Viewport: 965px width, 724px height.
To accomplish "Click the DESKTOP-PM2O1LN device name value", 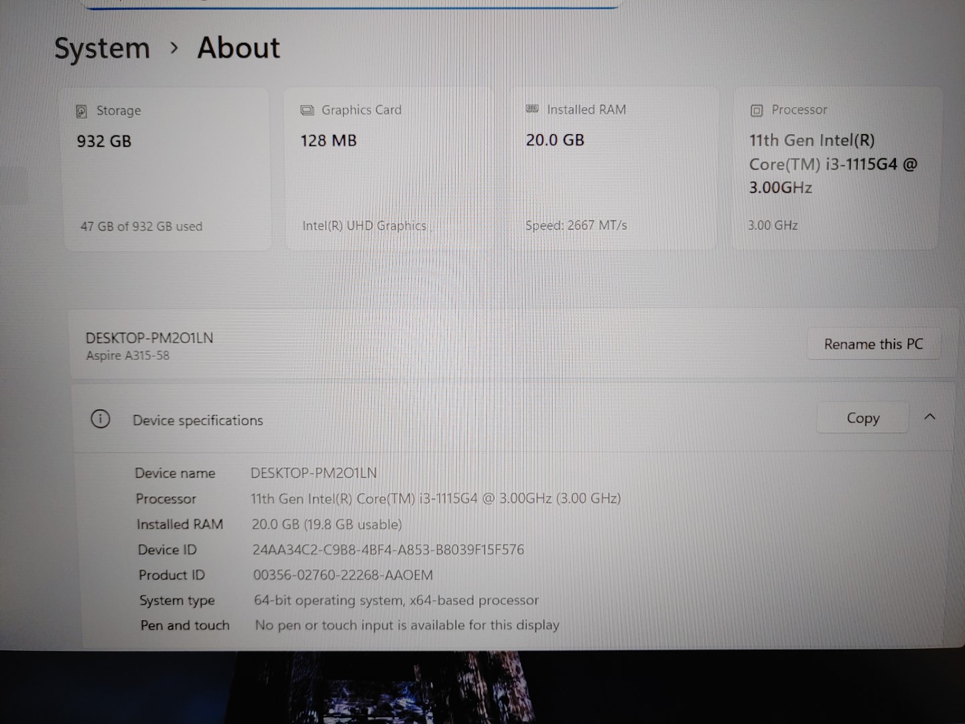I will [x=314, y=473].
